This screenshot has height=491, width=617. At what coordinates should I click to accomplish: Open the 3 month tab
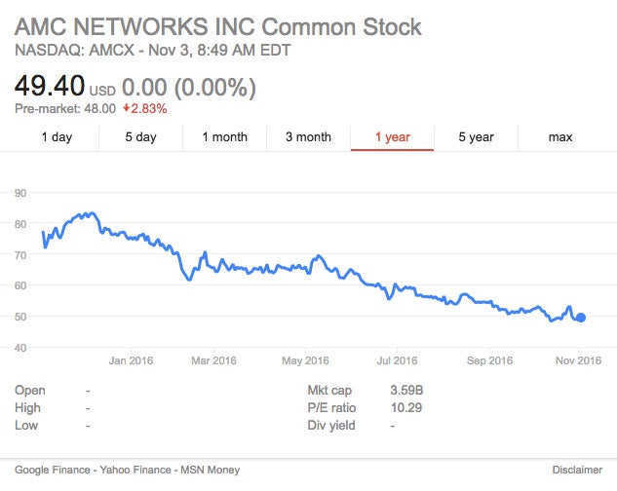(308, 137)
